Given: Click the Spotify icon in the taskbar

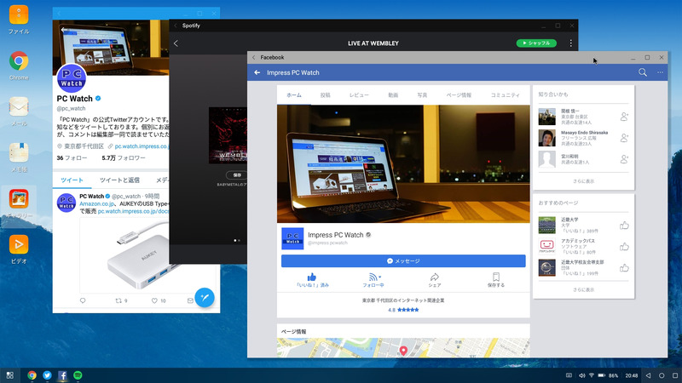Looking at the screenshot, I should (78, 375).
